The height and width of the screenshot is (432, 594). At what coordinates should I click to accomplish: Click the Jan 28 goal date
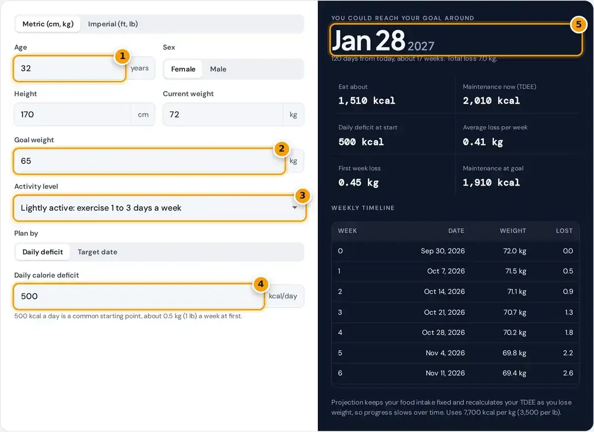click(368, 41)
